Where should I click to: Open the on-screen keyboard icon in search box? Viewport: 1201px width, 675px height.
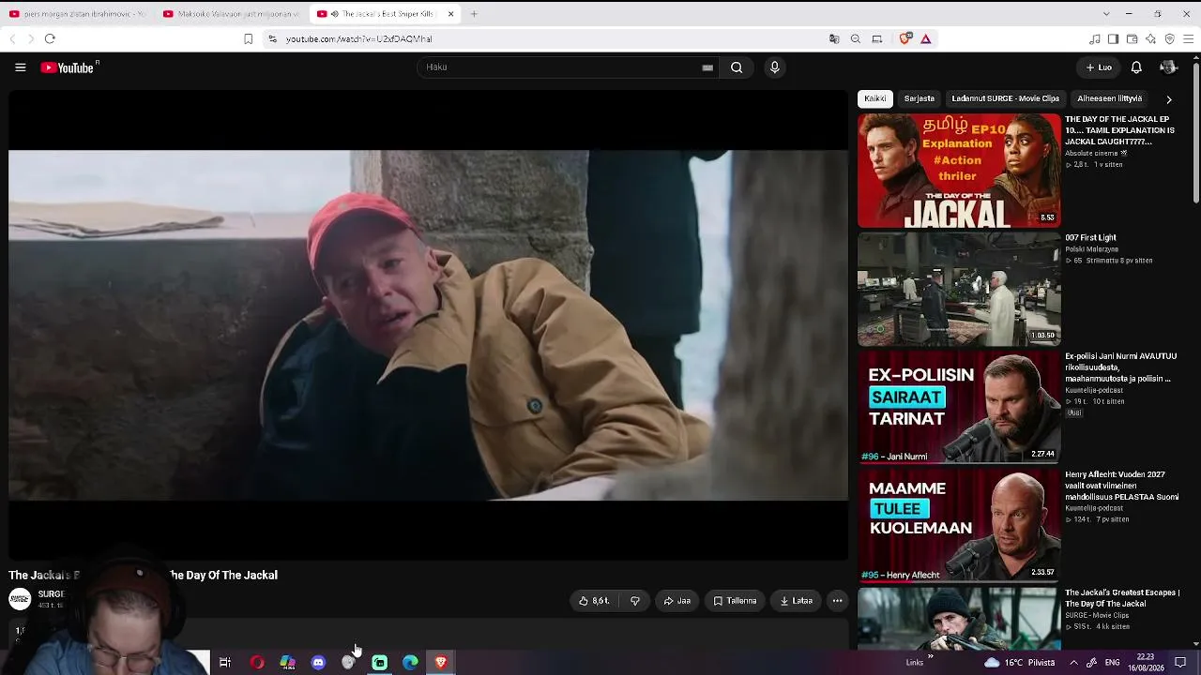[707, 67]
